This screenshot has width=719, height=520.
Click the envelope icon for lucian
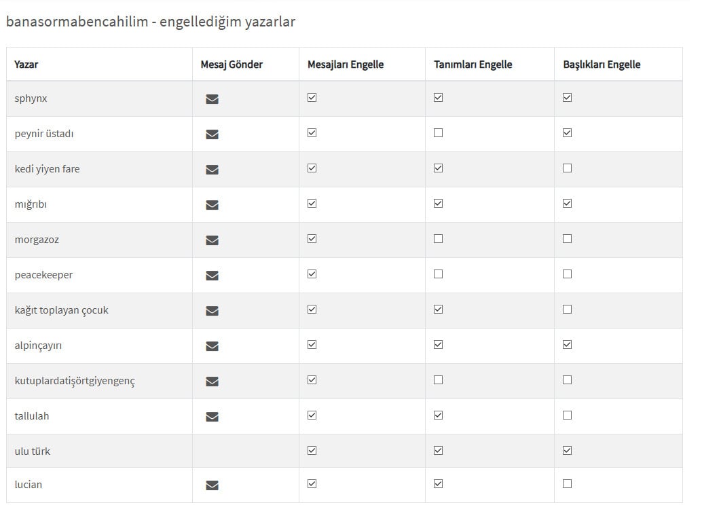(x=212, y=485)
